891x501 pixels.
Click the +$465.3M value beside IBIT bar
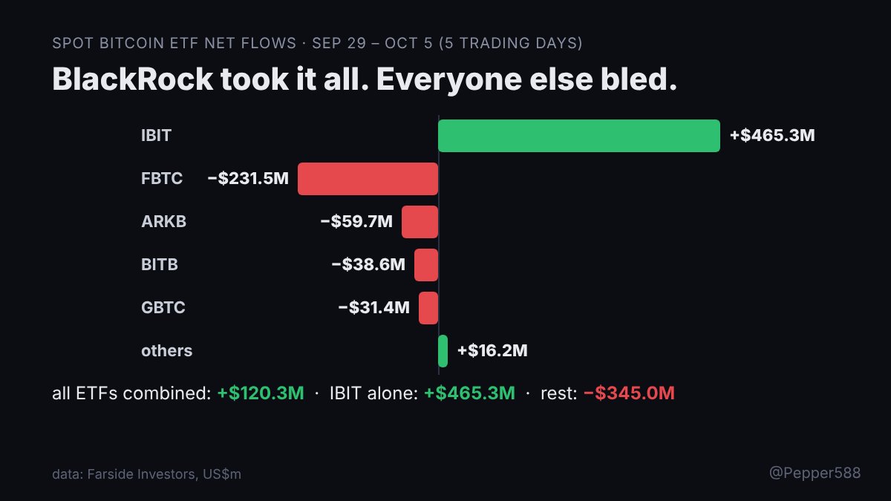coord(772,136)
